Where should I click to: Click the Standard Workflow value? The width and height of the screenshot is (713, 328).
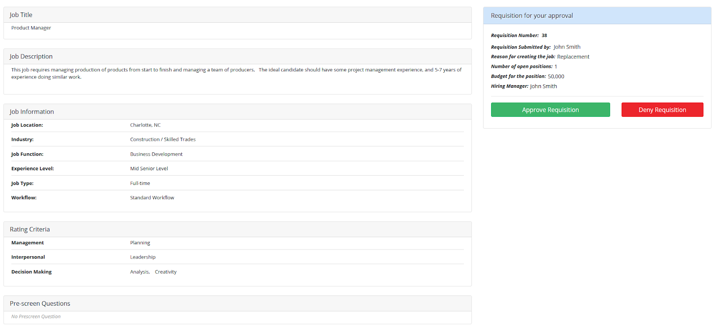point(152,198)
